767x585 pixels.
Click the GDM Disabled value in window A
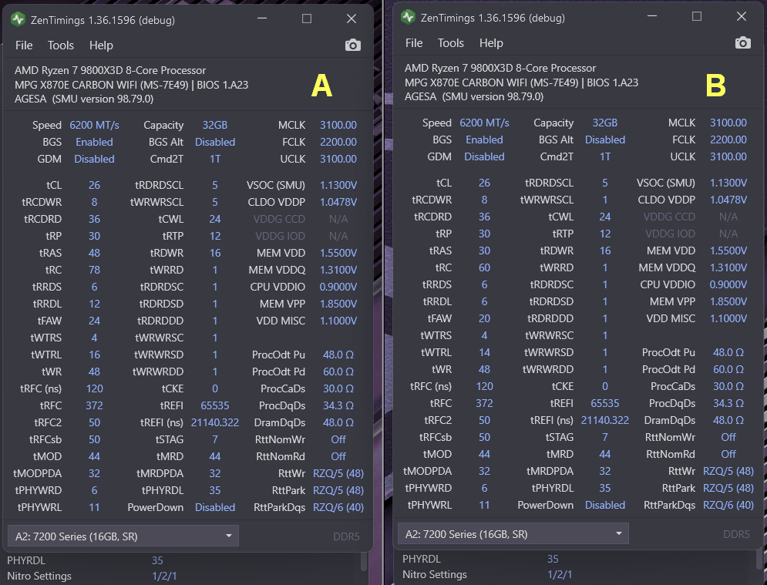(94, 159)
